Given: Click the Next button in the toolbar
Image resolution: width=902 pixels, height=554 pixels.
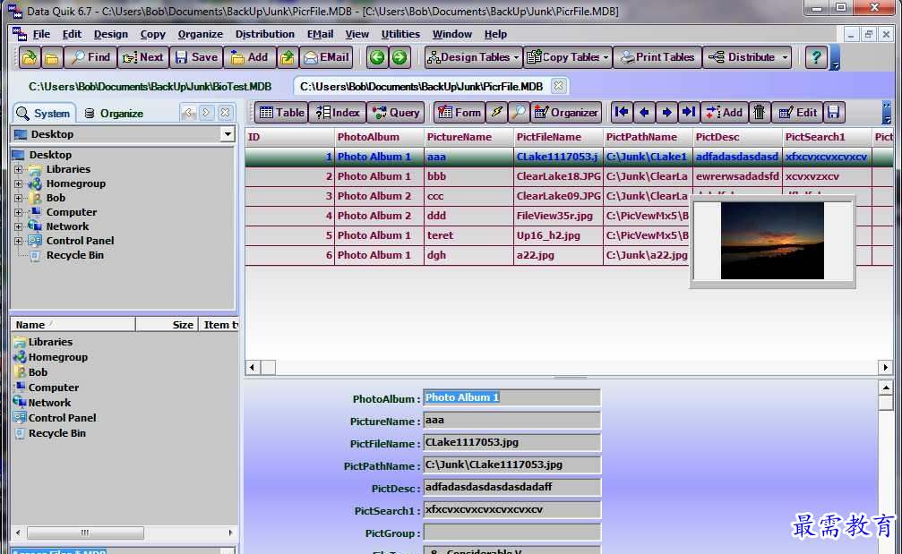Looking at the screenshot, I should (x=143, y=57).
